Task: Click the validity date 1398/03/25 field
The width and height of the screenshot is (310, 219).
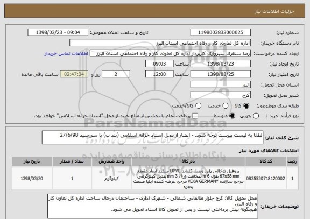Action: 221,74
